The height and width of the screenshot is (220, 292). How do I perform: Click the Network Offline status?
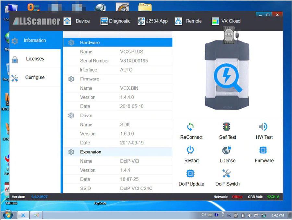237,197
